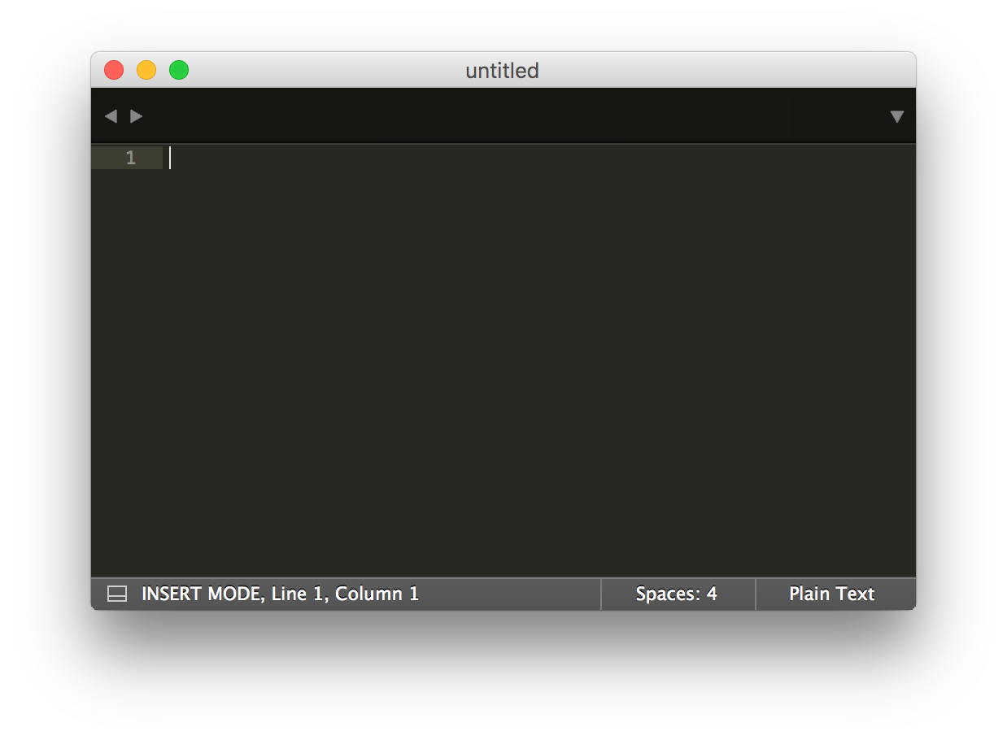This screenshot has width=1007, height=740.
Task: Select line number 1 in the gutter
Action: click(130, 158)
